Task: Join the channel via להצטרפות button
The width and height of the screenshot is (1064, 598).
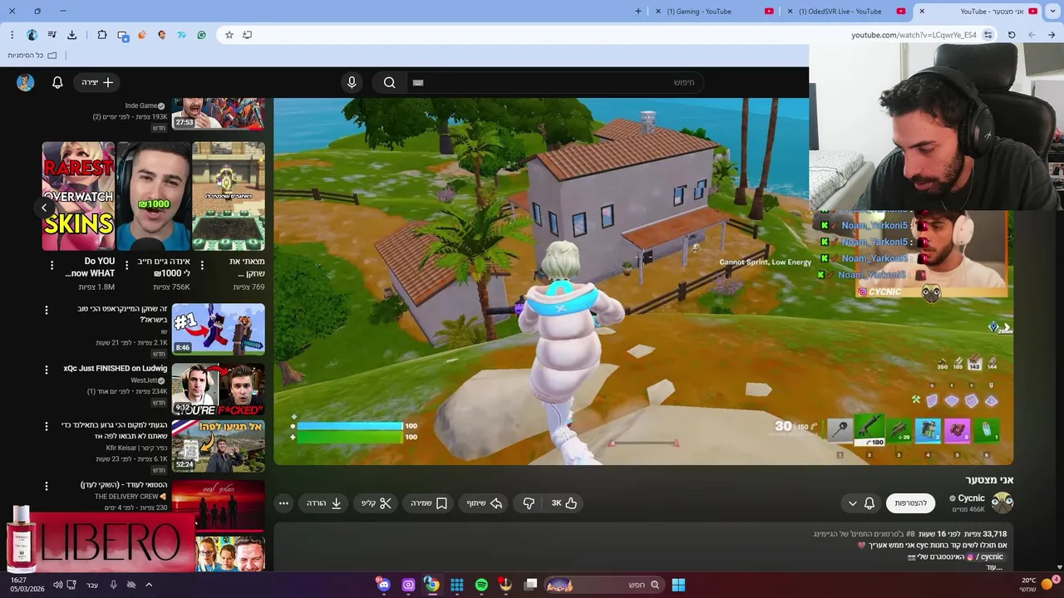Action: click(x=910, y=503)
